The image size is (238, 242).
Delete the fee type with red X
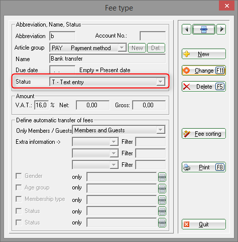(204, 87)
